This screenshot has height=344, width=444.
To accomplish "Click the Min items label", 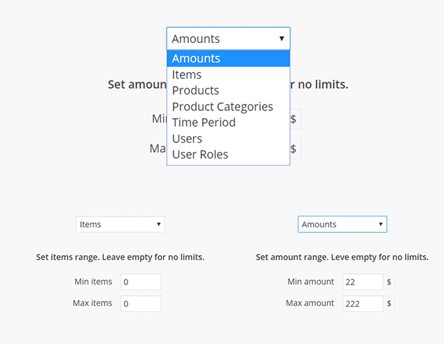I will pyautogui.click(x=93, y=282).
